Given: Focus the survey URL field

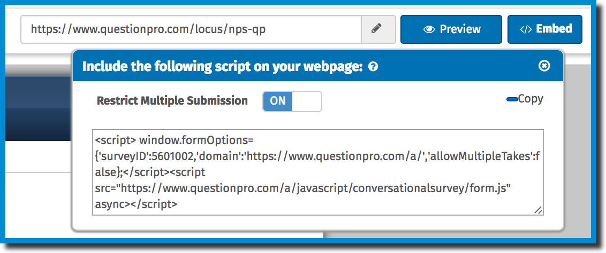Looking at the screenshot, I should [191, 29].
